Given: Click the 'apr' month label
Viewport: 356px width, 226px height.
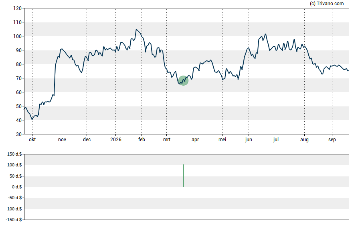Looking at the screenshot, I should 195,140.
